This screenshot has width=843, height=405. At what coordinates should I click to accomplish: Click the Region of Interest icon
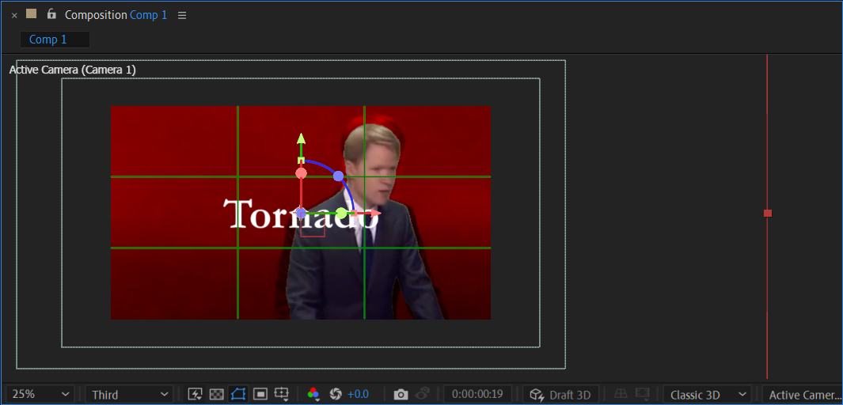pos(260,394)
